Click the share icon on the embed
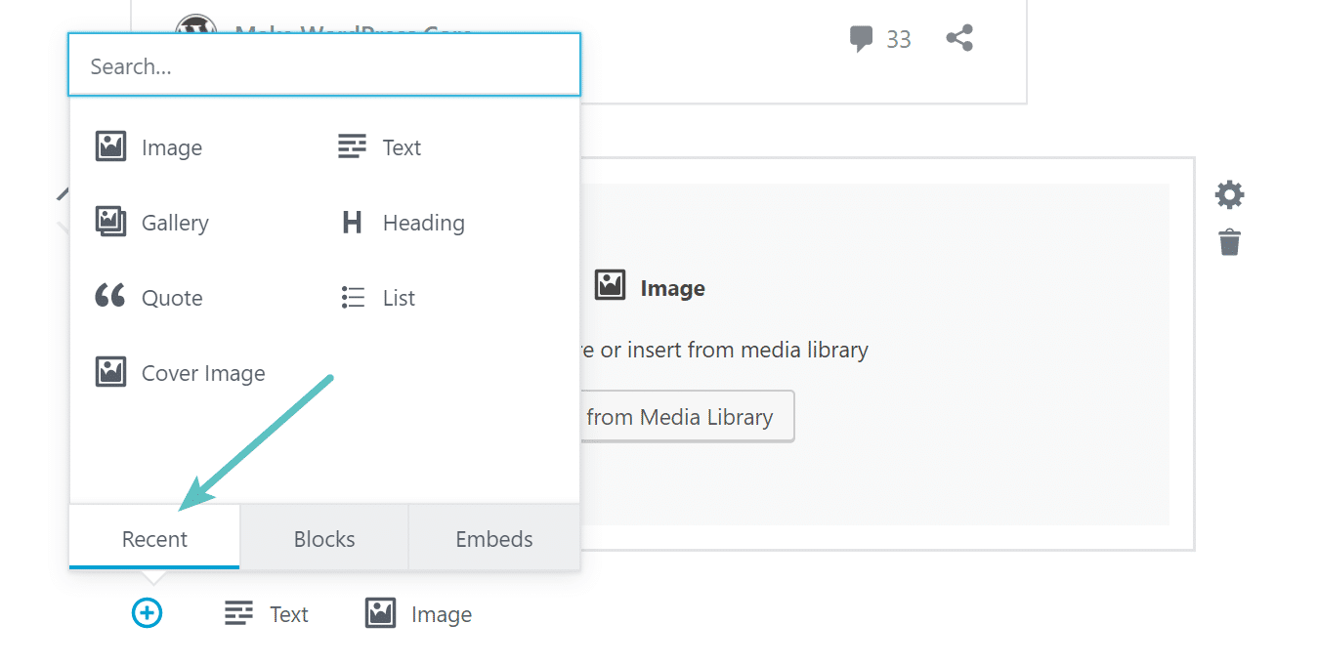Viewport: 1318px width, 665px height. [x=959, y=39]
